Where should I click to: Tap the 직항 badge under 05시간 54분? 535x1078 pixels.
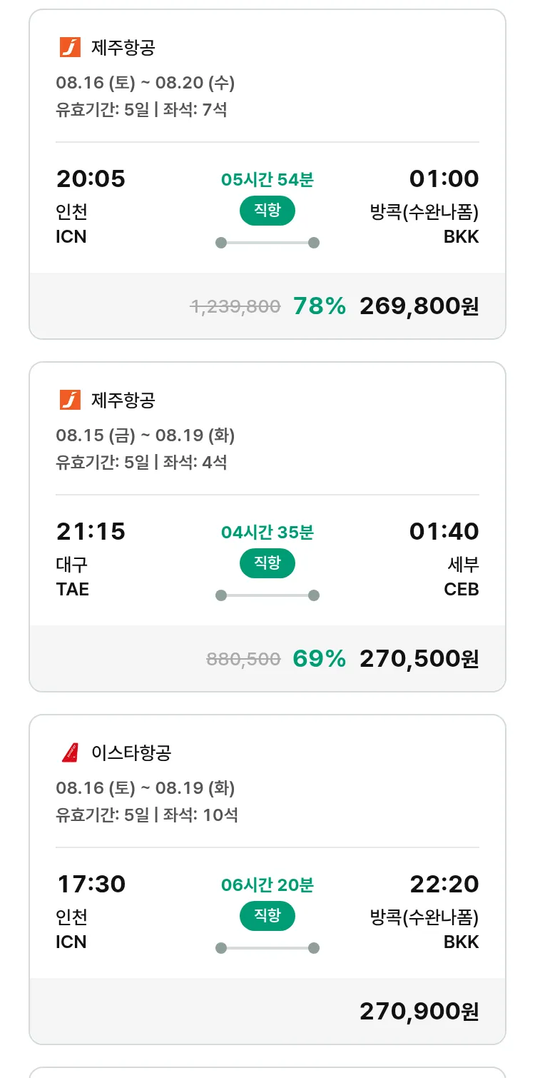tap(267, 211)
